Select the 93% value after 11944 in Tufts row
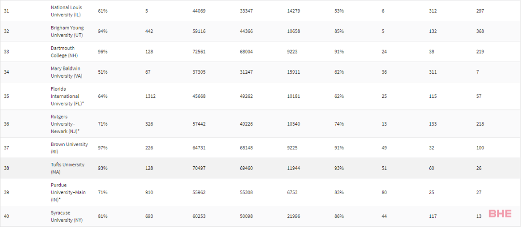Image resolution: width=521 pixels, height=227 pixels. pos(339,168)
